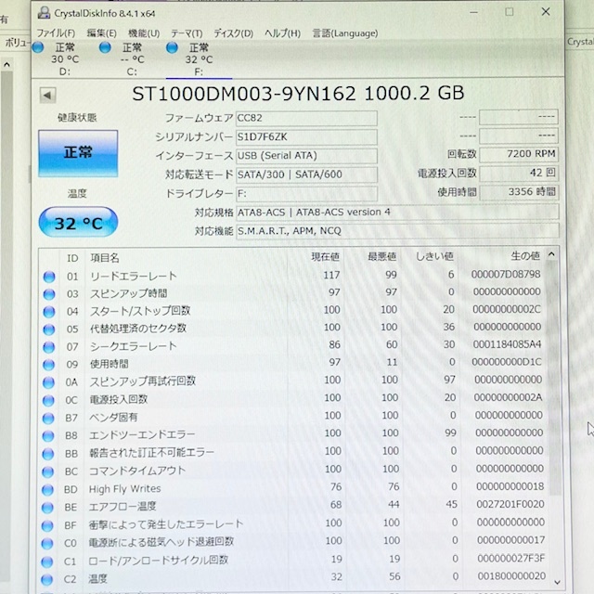Click the 生の値 column header

tap(525, 256)
